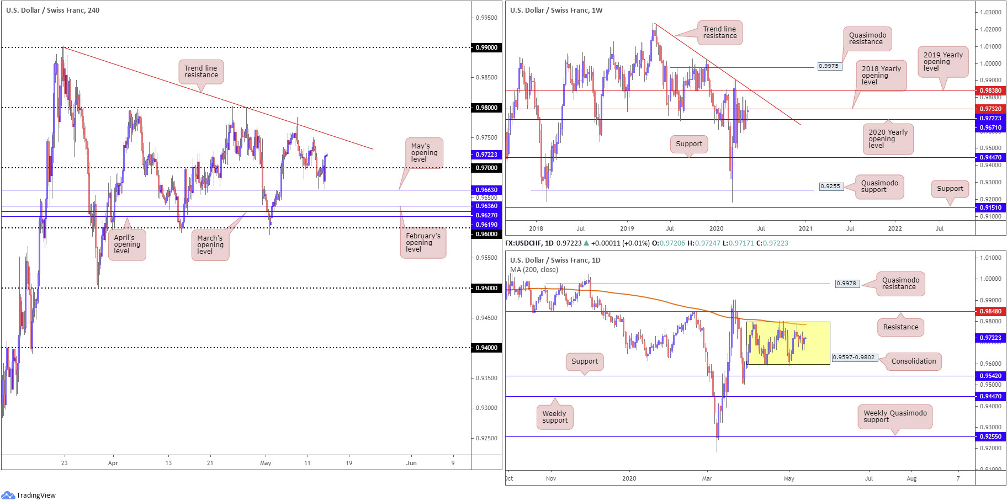Click the Quasimodo resistance callout on weekly chart

(x=867, y=39)
